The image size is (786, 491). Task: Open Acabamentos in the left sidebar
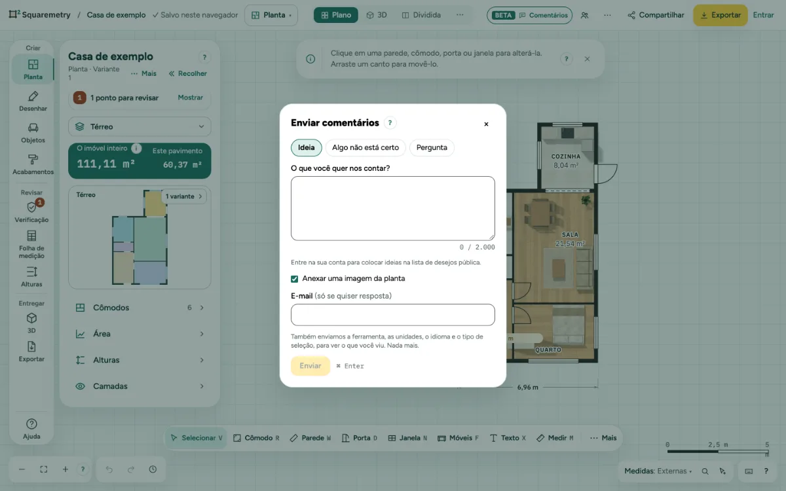(33, 164)
